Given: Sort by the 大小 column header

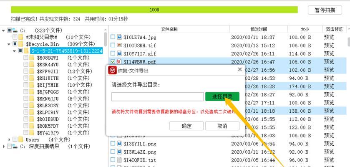Looking at the screenshot, I should [305, 29].
